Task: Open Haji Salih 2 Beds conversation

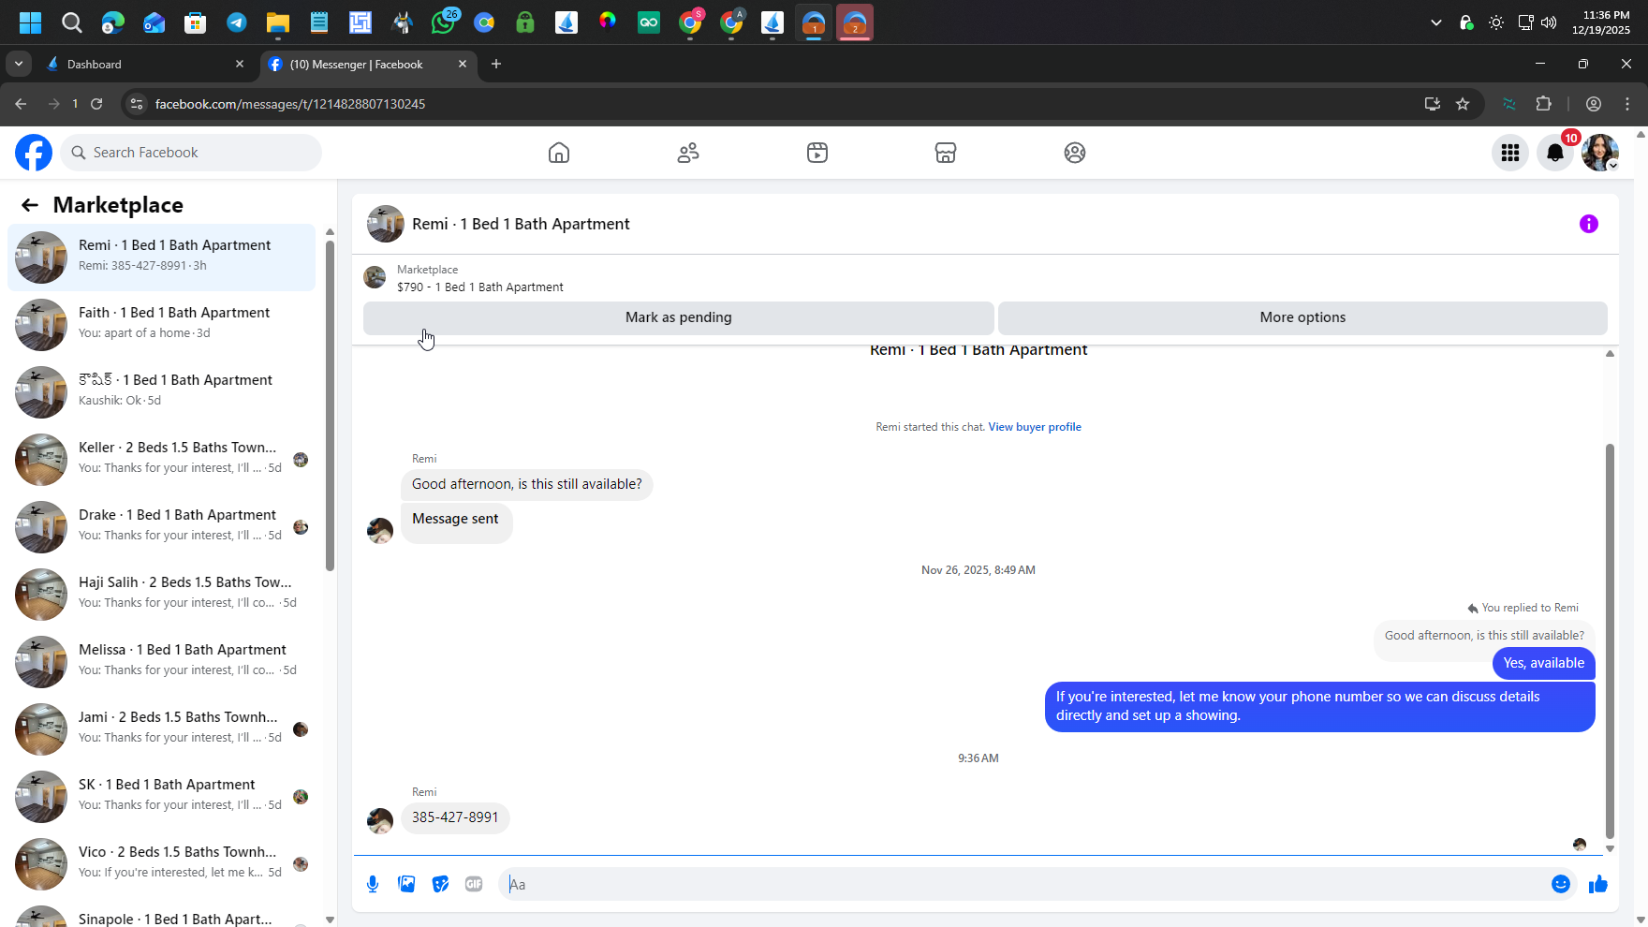Action: (161, 595)
